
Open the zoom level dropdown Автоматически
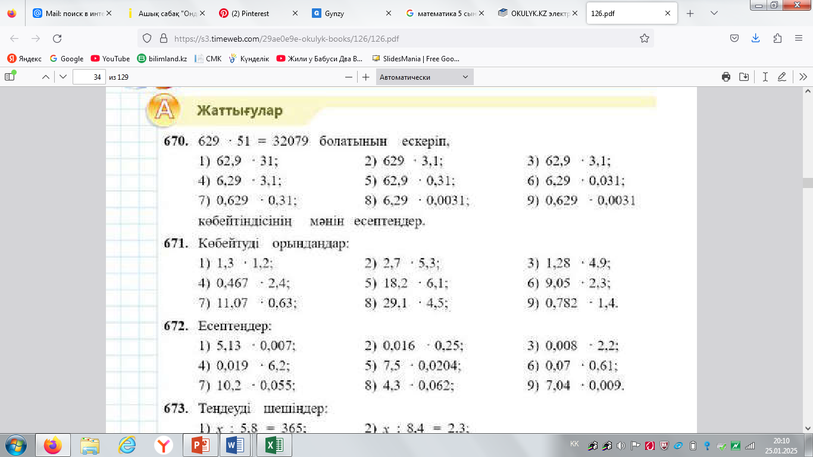[x=425, y=77]
